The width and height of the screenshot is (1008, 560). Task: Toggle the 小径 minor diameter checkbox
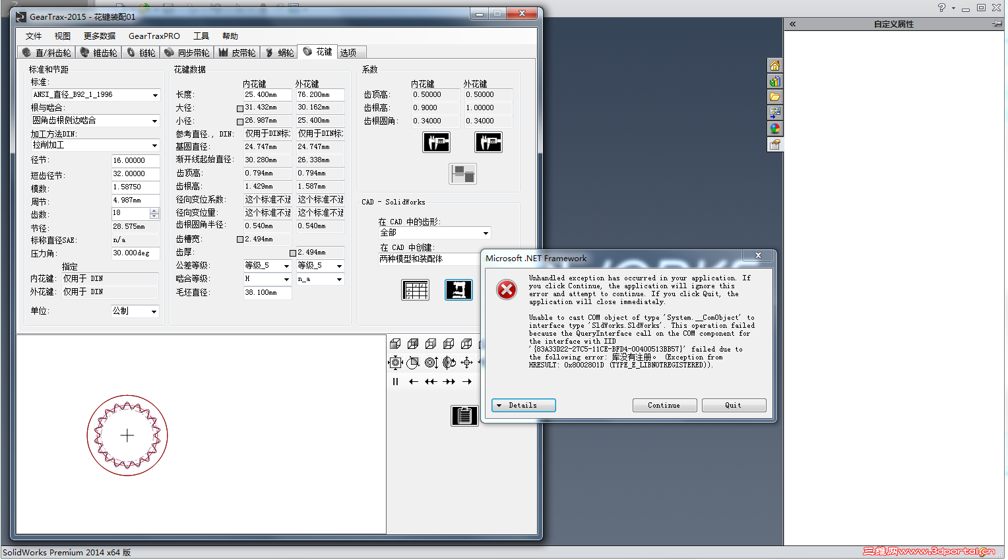(240, 121)
